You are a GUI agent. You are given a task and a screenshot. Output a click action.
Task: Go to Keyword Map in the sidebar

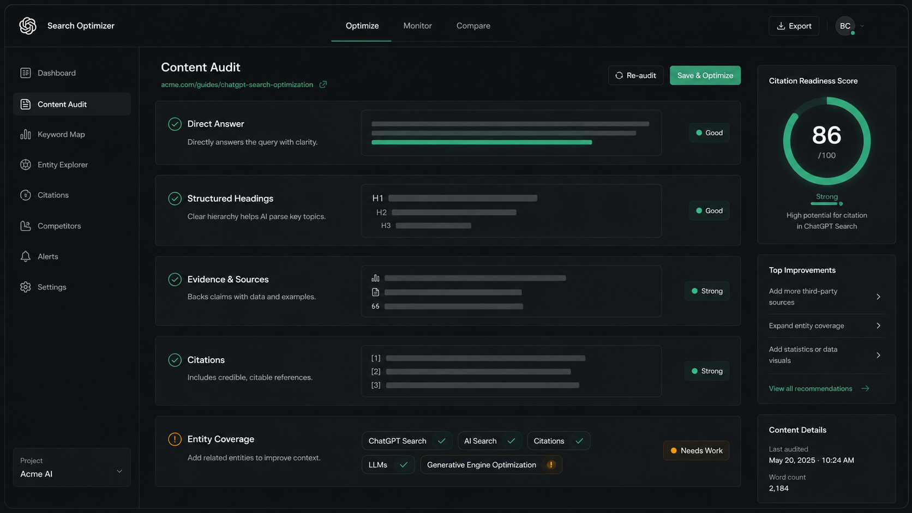click(72, 134)
